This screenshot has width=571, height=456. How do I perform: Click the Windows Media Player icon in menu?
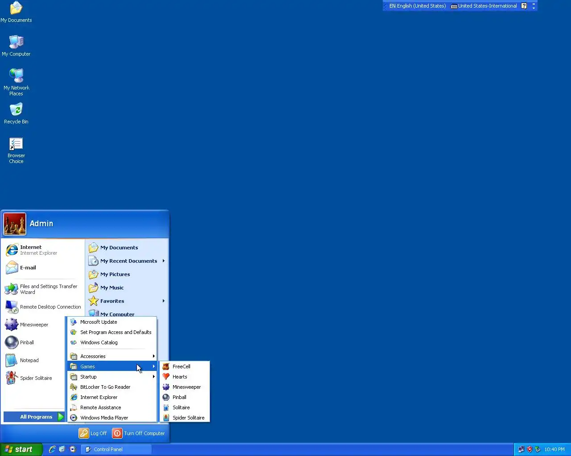click(x=74, y=418)
